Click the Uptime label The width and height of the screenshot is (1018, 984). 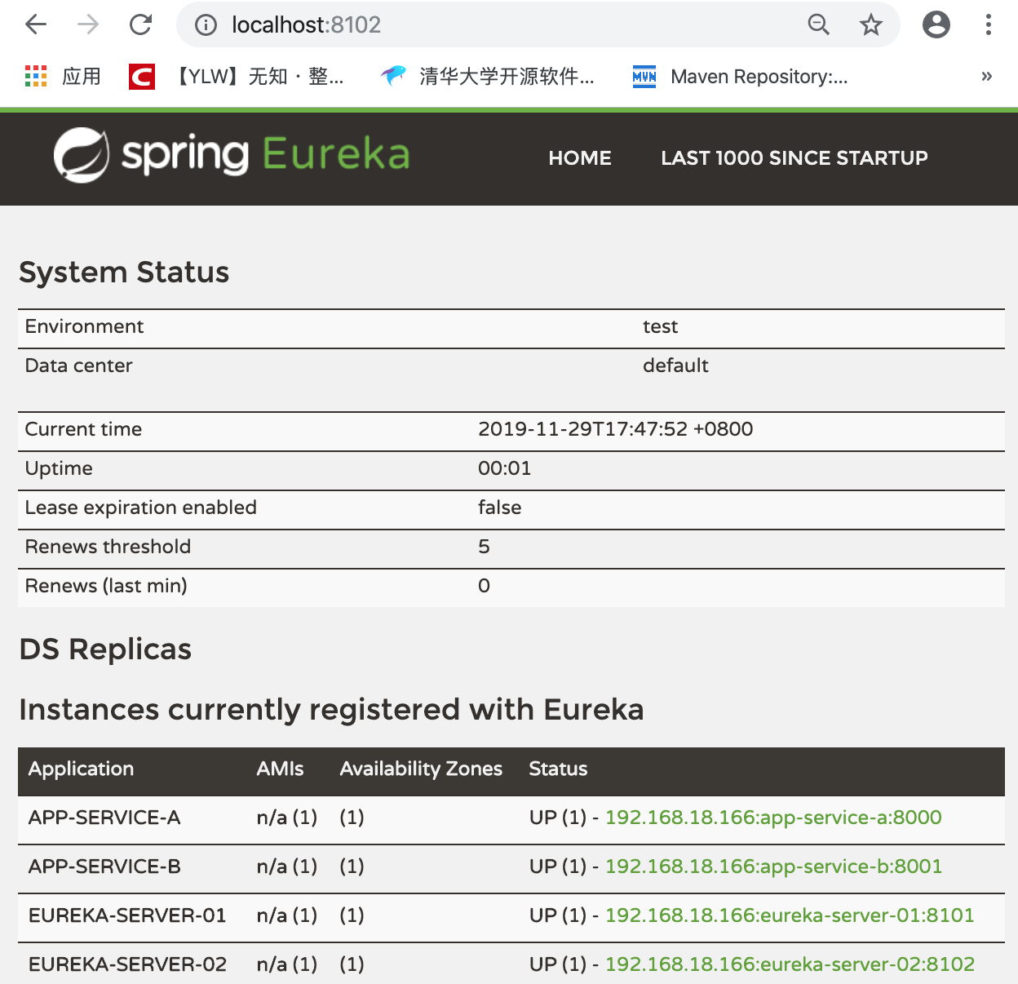pyautogui.click(x=59, y=468)
